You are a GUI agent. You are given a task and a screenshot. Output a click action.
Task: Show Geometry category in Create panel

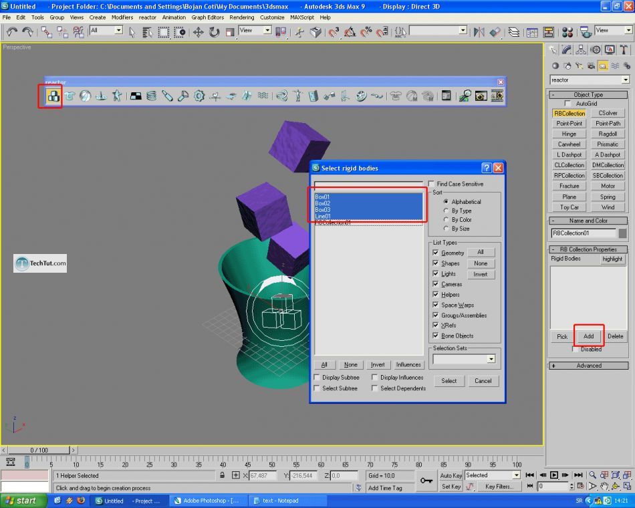[x=555, y=66]
